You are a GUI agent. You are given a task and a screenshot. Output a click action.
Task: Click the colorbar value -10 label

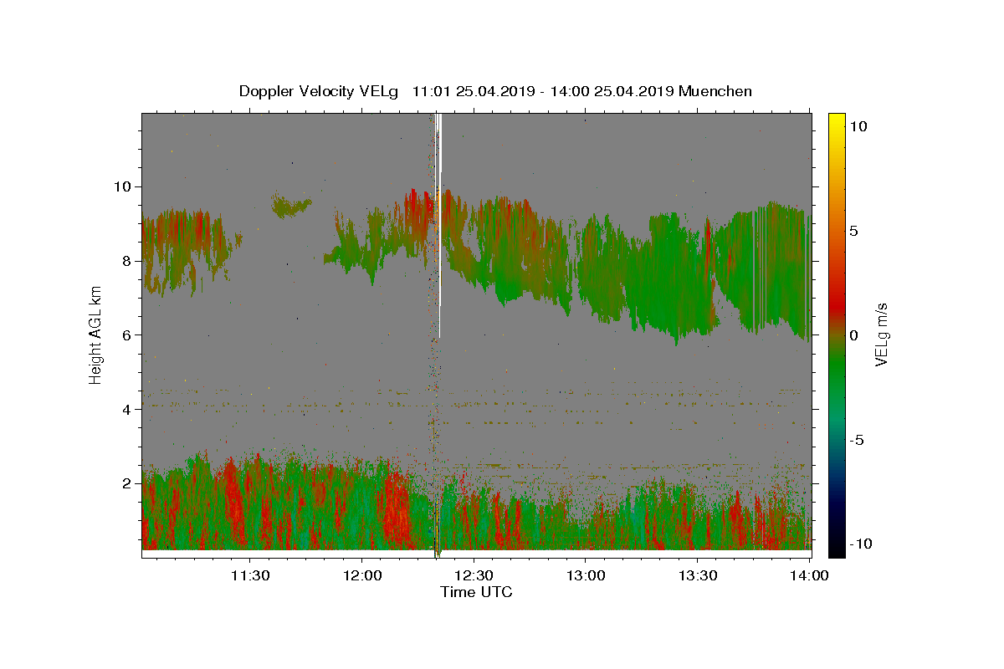(x=859, y=544)
